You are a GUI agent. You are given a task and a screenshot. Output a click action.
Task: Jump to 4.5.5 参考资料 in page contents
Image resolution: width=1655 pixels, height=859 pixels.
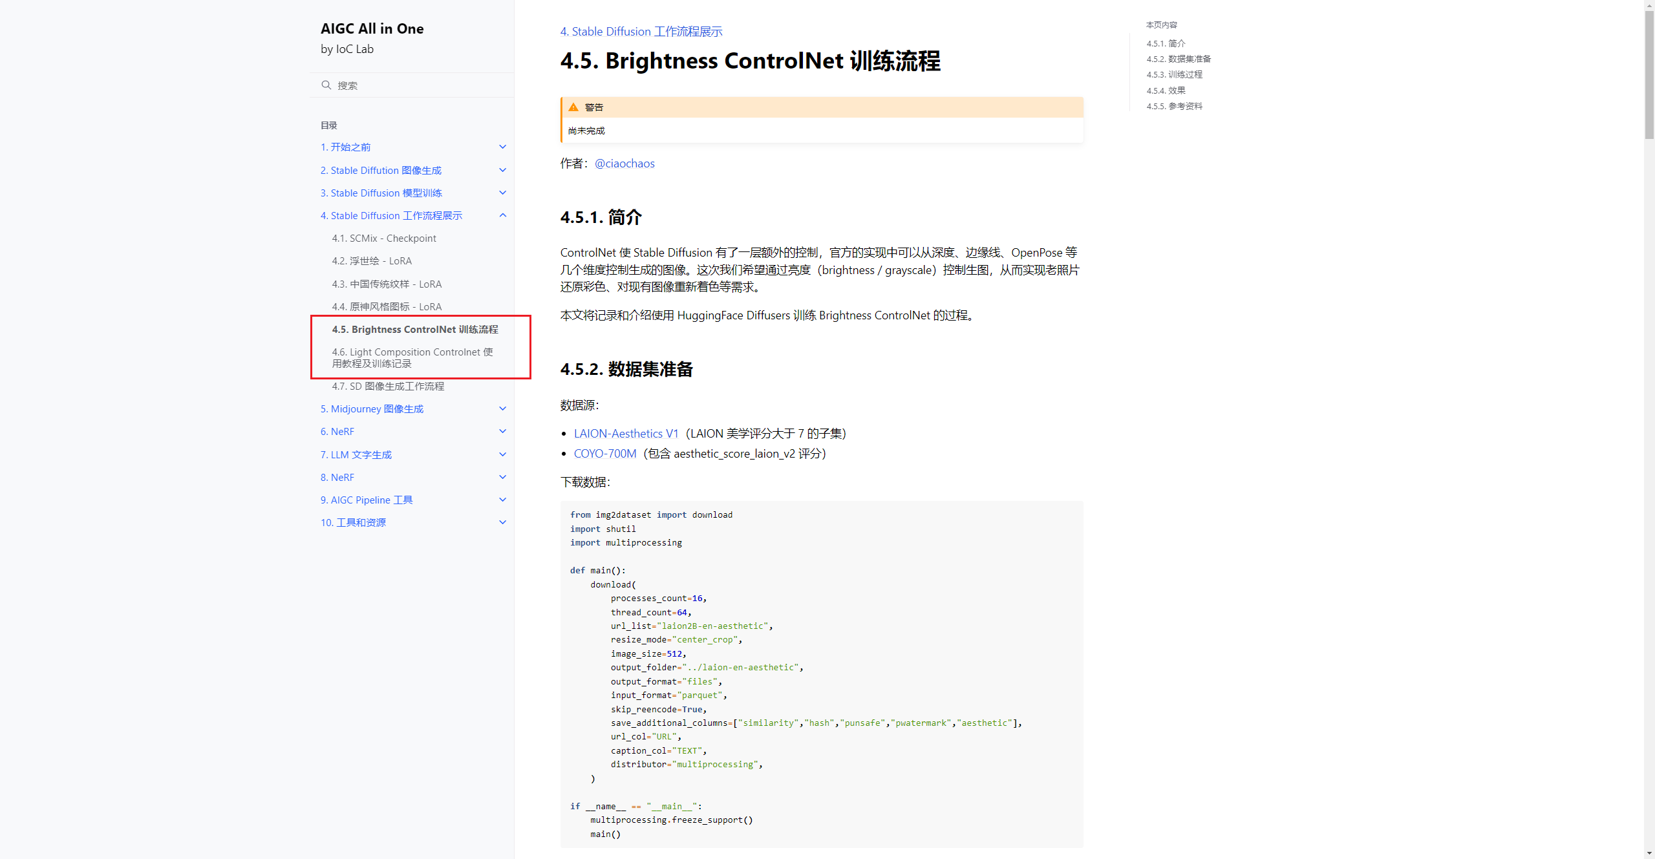1174,106
